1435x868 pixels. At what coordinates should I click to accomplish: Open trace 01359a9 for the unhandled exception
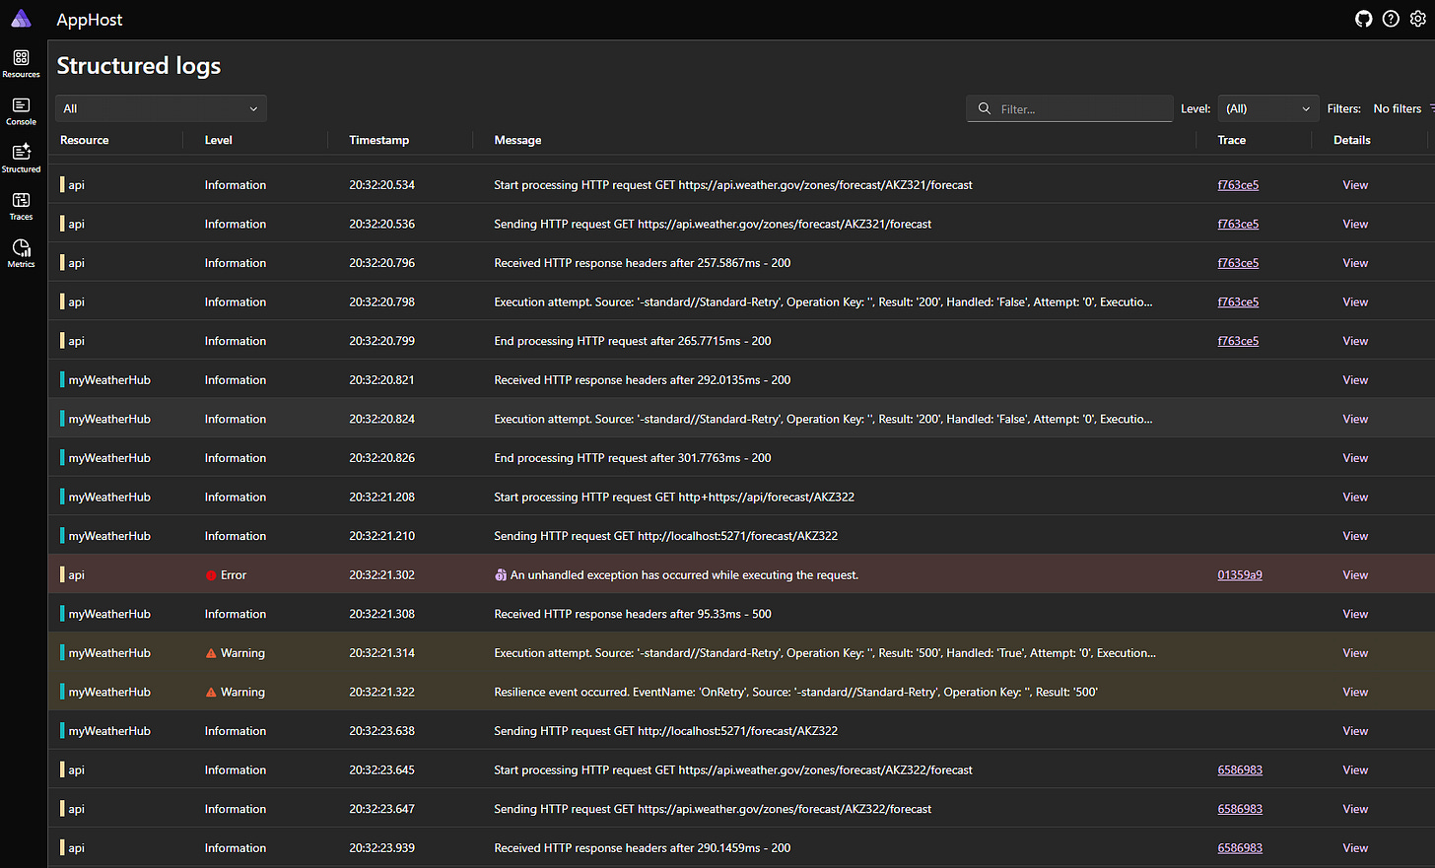(x=1239, y=574)
